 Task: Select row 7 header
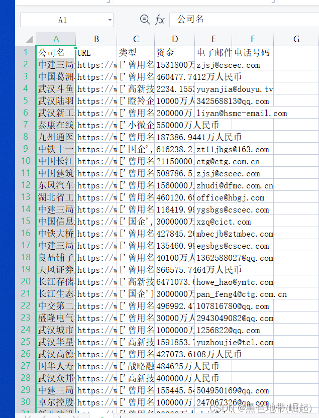pyautogui.click(x=26, y=125)
